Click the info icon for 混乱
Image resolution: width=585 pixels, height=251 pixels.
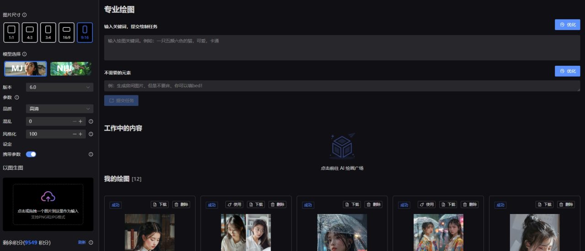coord(90,121)
